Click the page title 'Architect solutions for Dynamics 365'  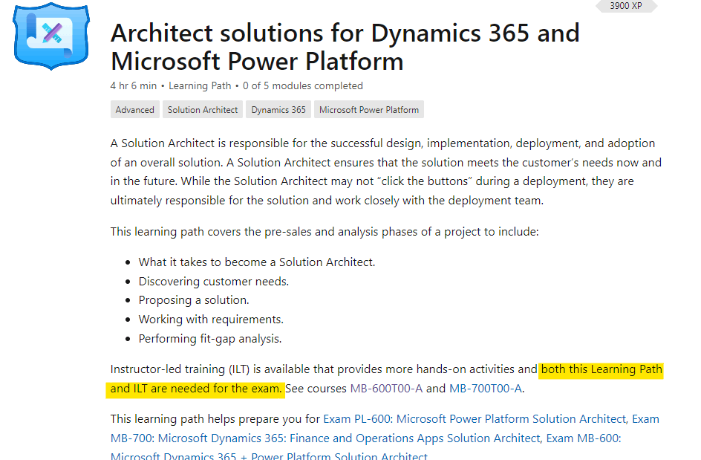[345, 47]
